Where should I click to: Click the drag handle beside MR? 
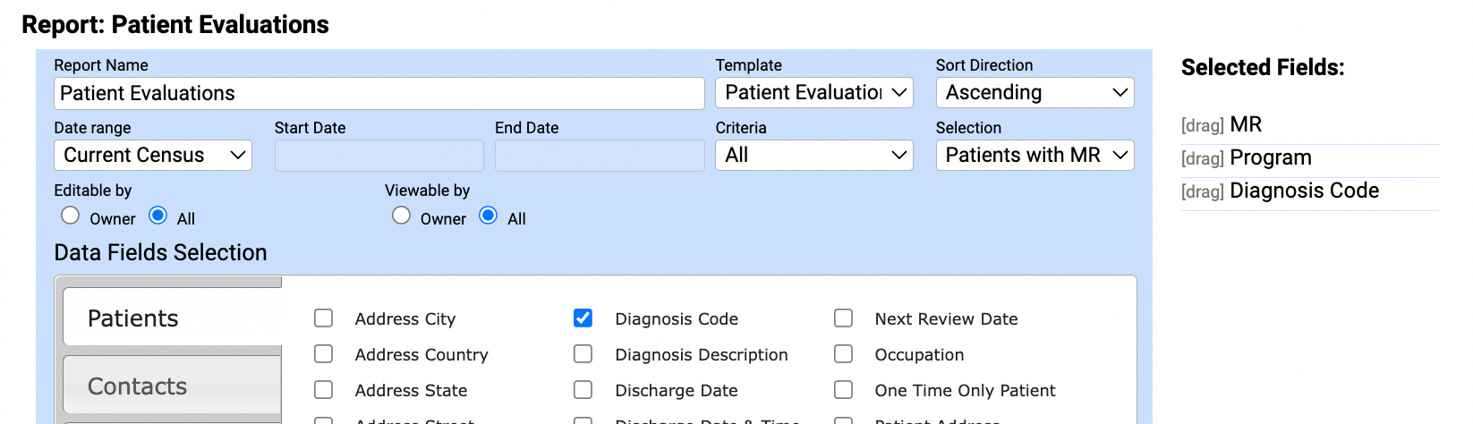pos(1202,125)
